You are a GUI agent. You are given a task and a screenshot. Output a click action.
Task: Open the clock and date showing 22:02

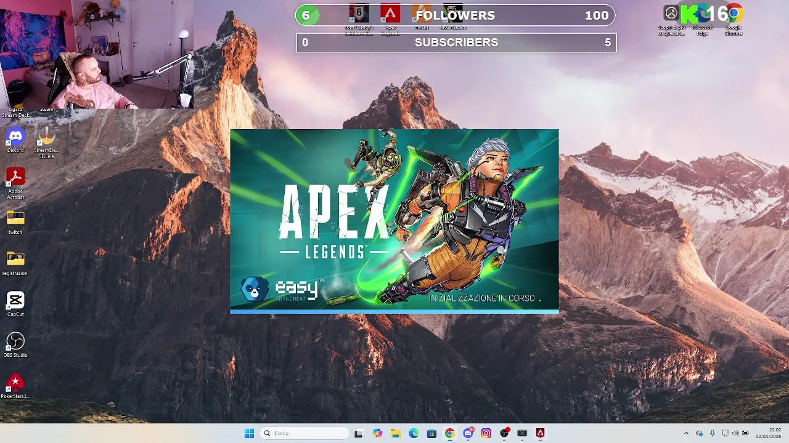pyautogui.click(x=768, y=433)
